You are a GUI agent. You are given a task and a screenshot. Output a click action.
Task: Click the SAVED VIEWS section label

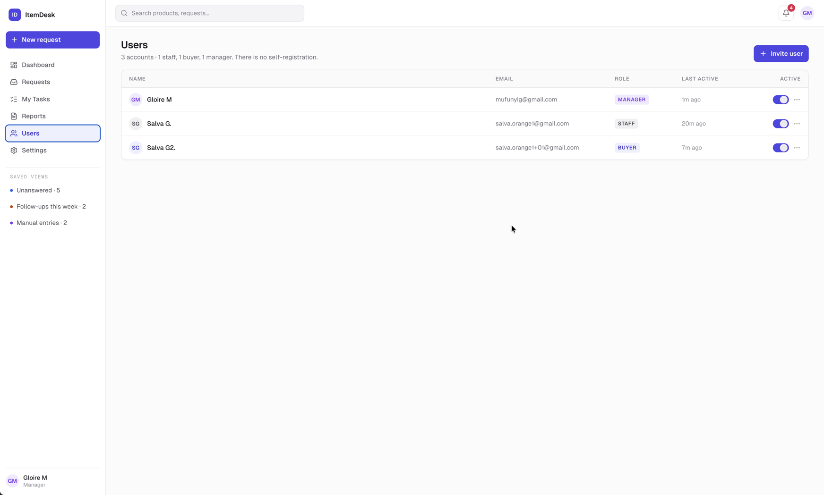29,177
